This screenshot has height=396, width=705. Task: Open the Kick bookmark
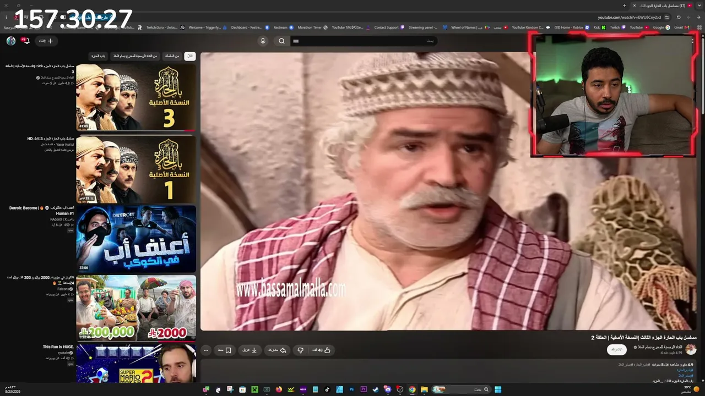tap(600, 28)
